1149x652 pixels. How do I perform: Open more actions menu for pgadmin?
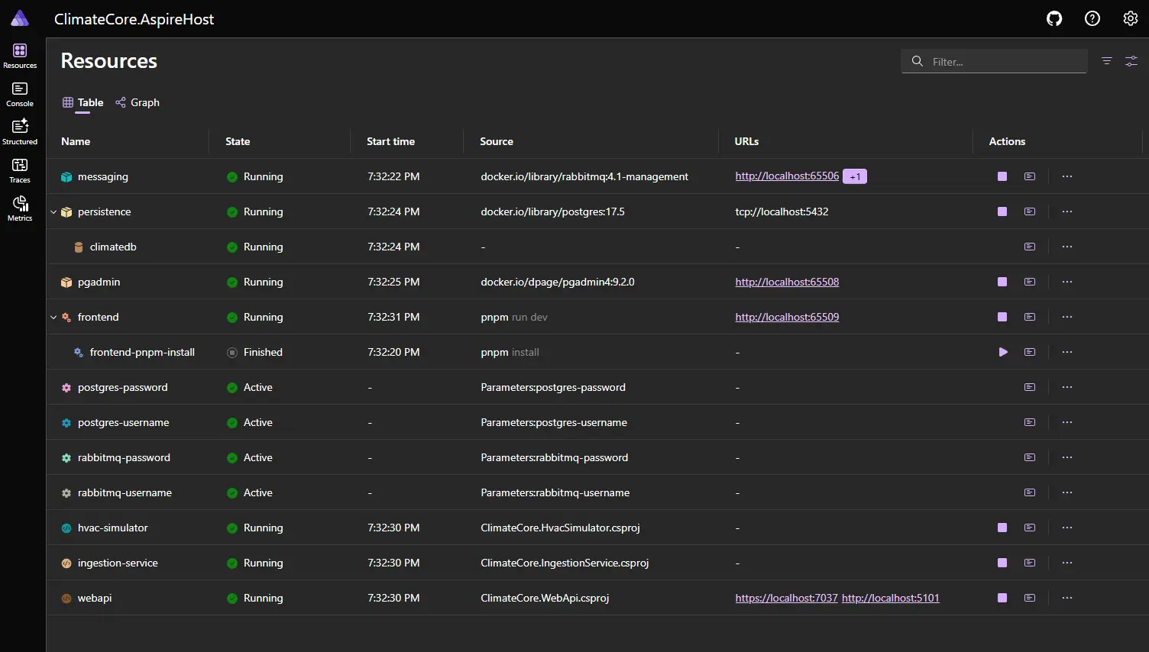[1067, 282]
